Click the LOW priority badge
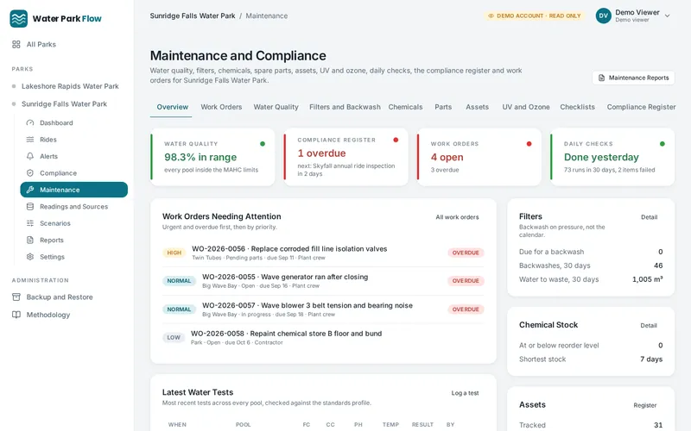The image size is (691, 431). [174, 338]
